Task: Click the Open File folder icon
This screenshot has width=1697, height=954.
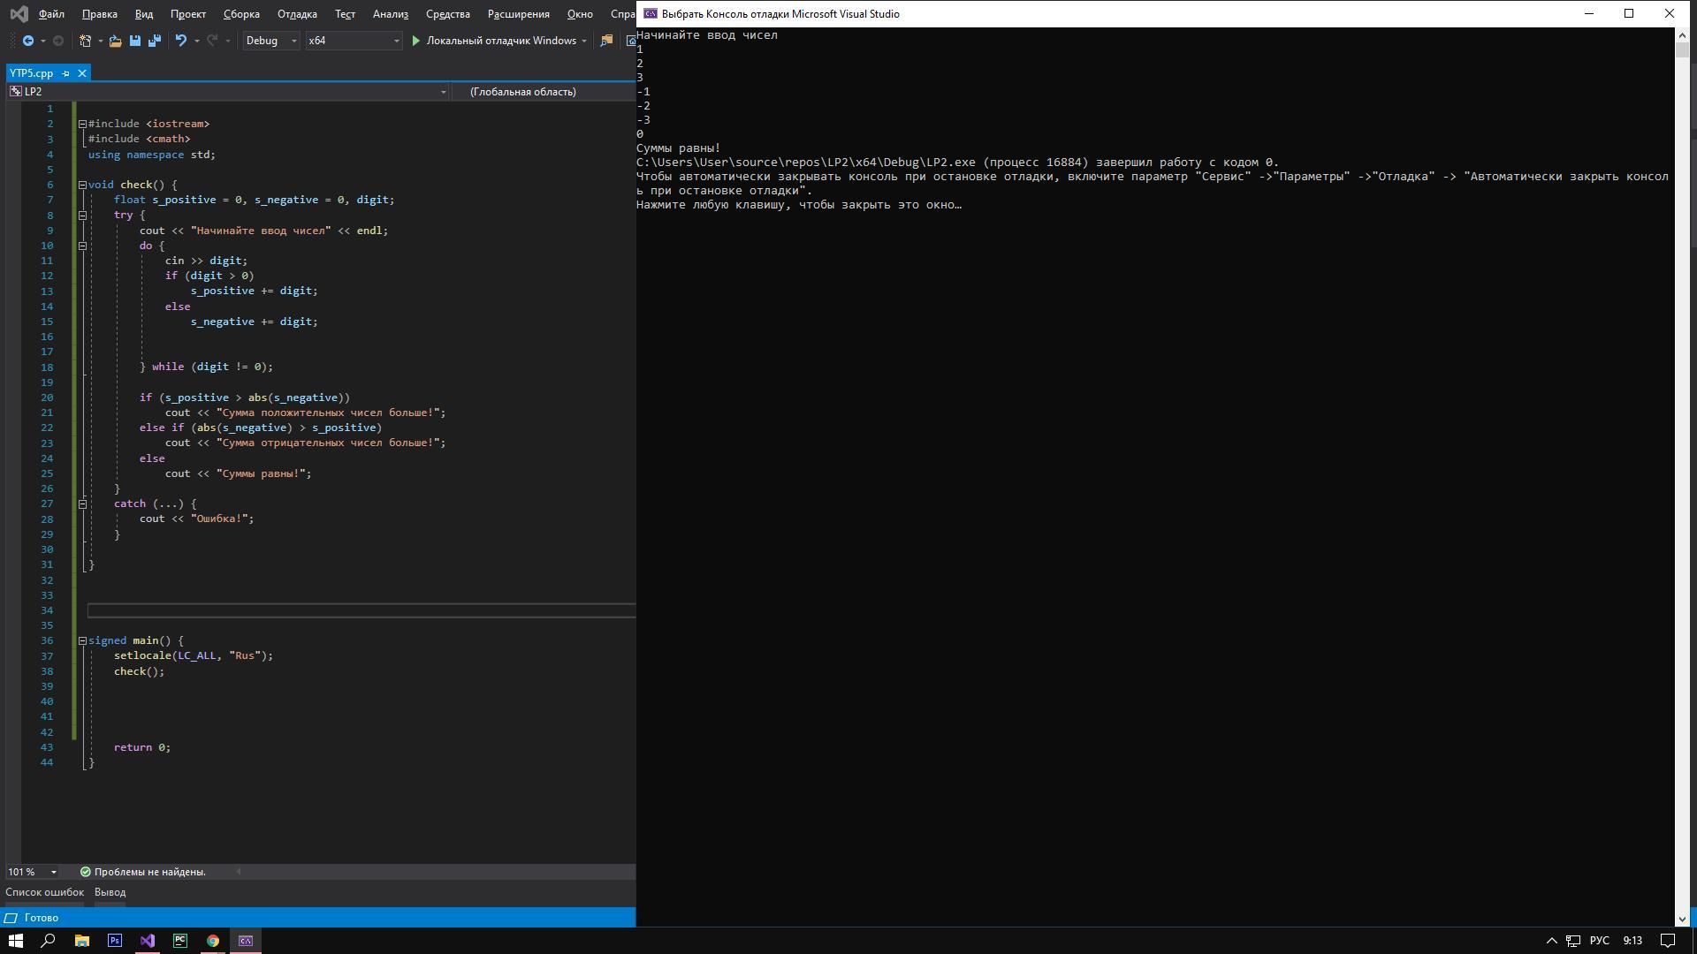Action: (115, 41)
